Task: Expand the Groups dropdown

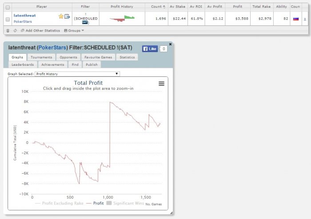Action: pyautogui.click(x=74, y=31)
